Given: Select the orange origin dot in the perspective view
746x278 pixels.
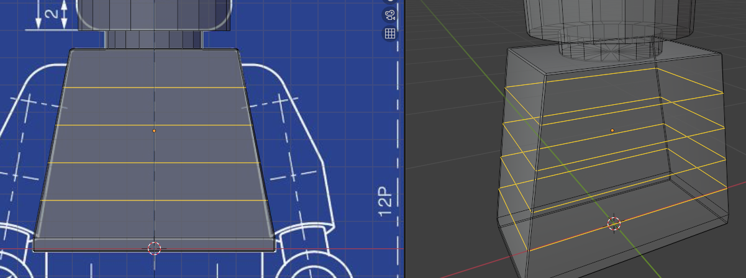Looking at the screenshot, I should coord(612,130).
